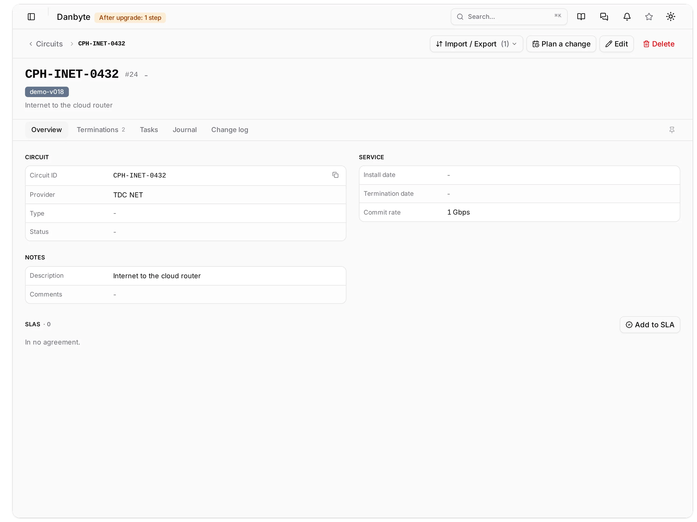Click the favorites star icon

(x=648, y=17)
